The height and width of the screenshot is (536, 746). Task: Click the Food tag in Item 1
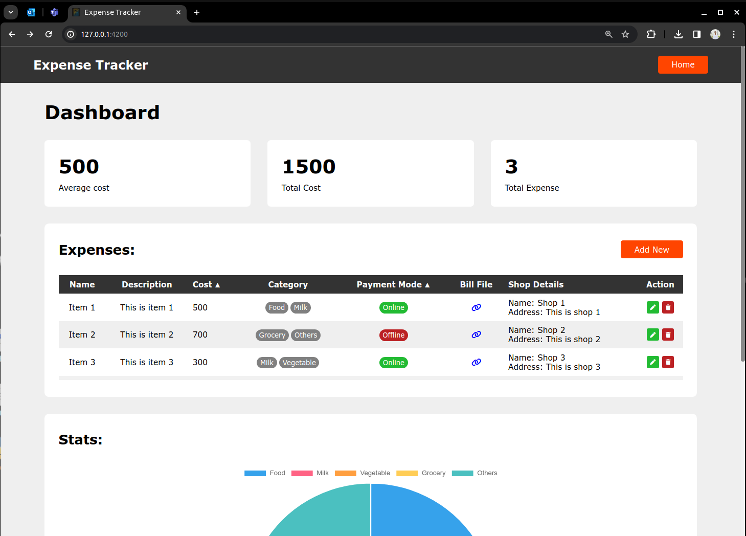[277, 307]
